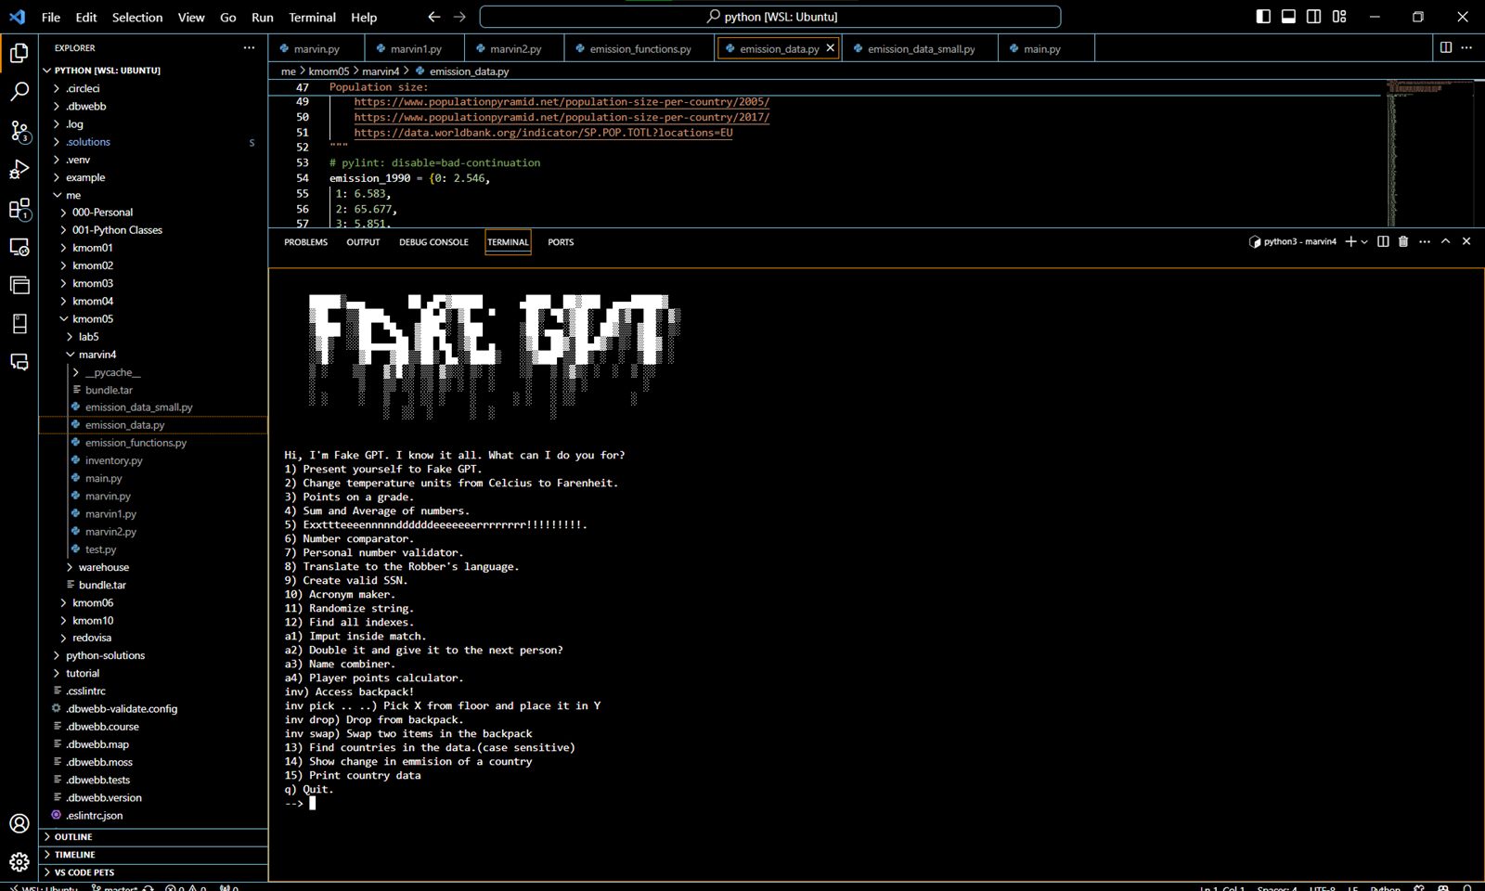1485x891 pixels.
Task: Switch to the PROBLEMS panel tab
Action: tap(305, 242)
